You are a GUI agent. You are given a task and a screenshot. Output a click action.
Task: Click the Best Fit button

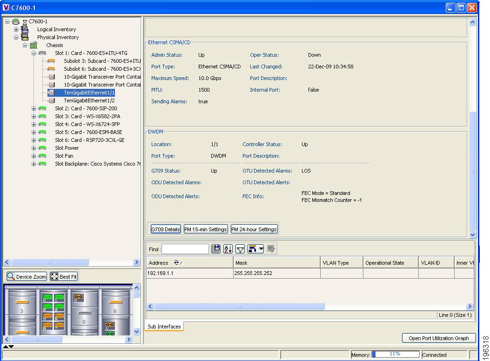(x=64, y=276)
